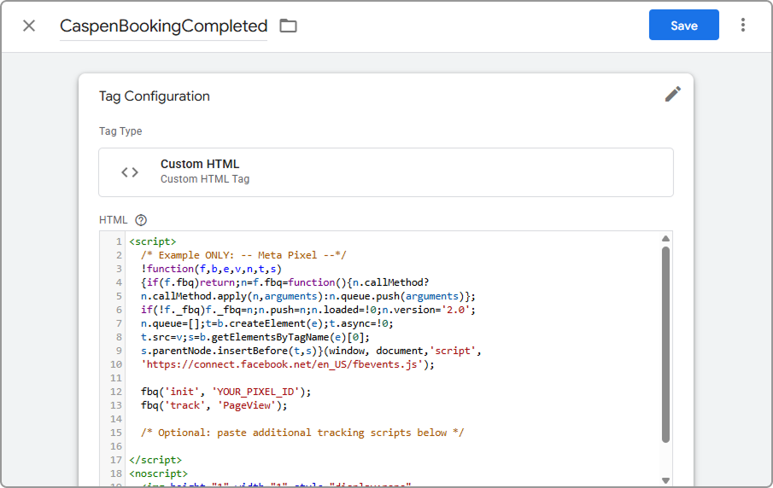This screenshot has height=488, width=773.
Task: Click the closing </script> tag line
Action: (x=155, y=460)
